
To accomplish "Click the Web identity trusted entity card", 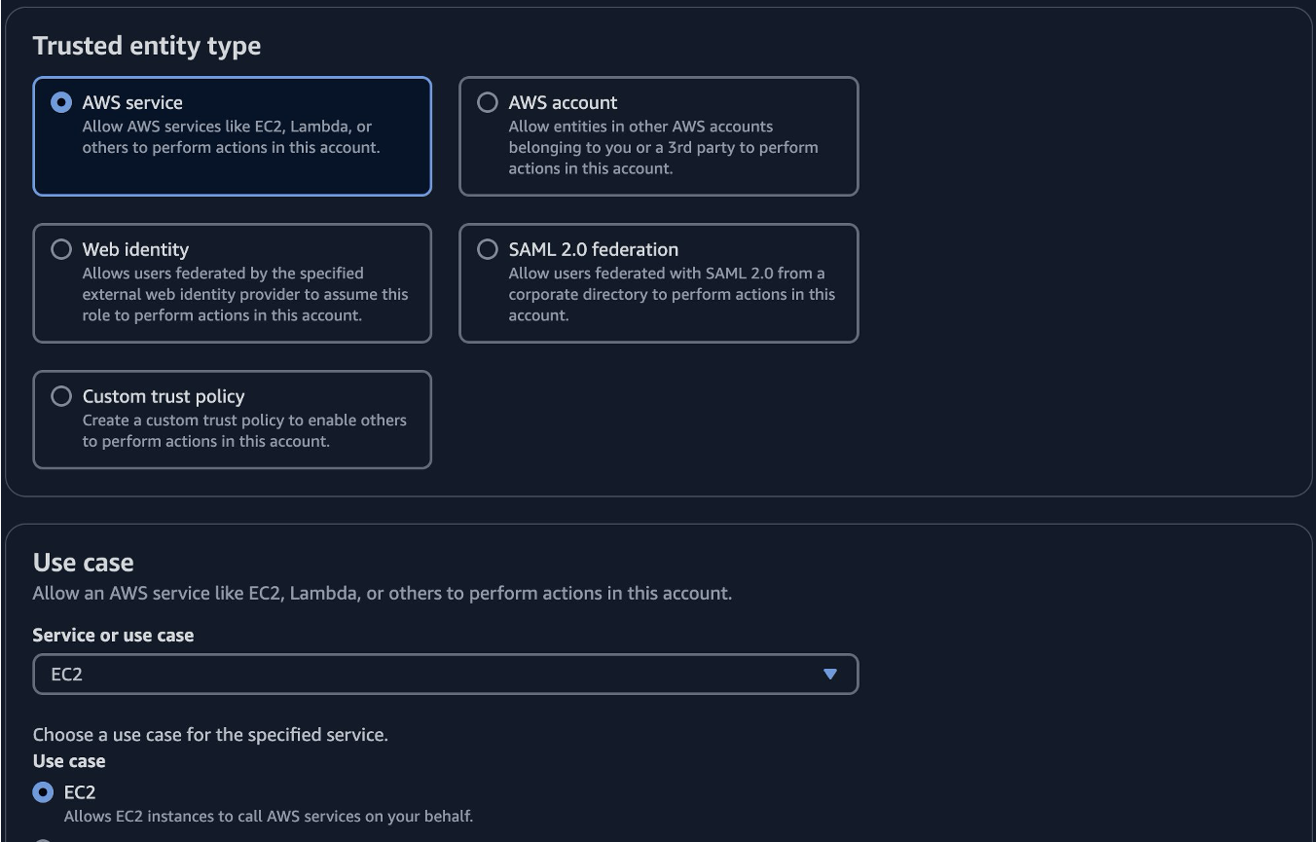I will pos(232,283).
